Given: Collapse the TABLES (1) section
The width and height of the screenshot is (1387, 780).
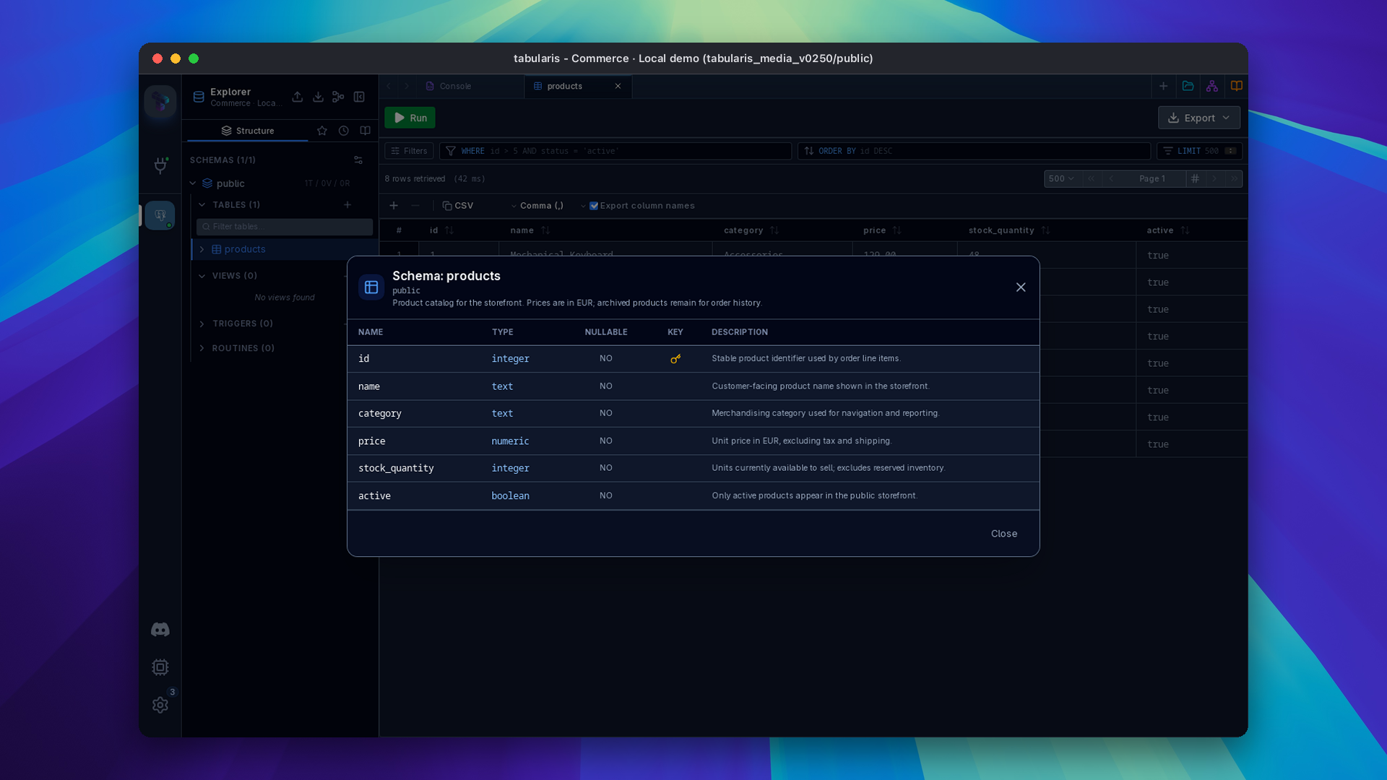Looking at the screenshot, I should tap(202, 205).
